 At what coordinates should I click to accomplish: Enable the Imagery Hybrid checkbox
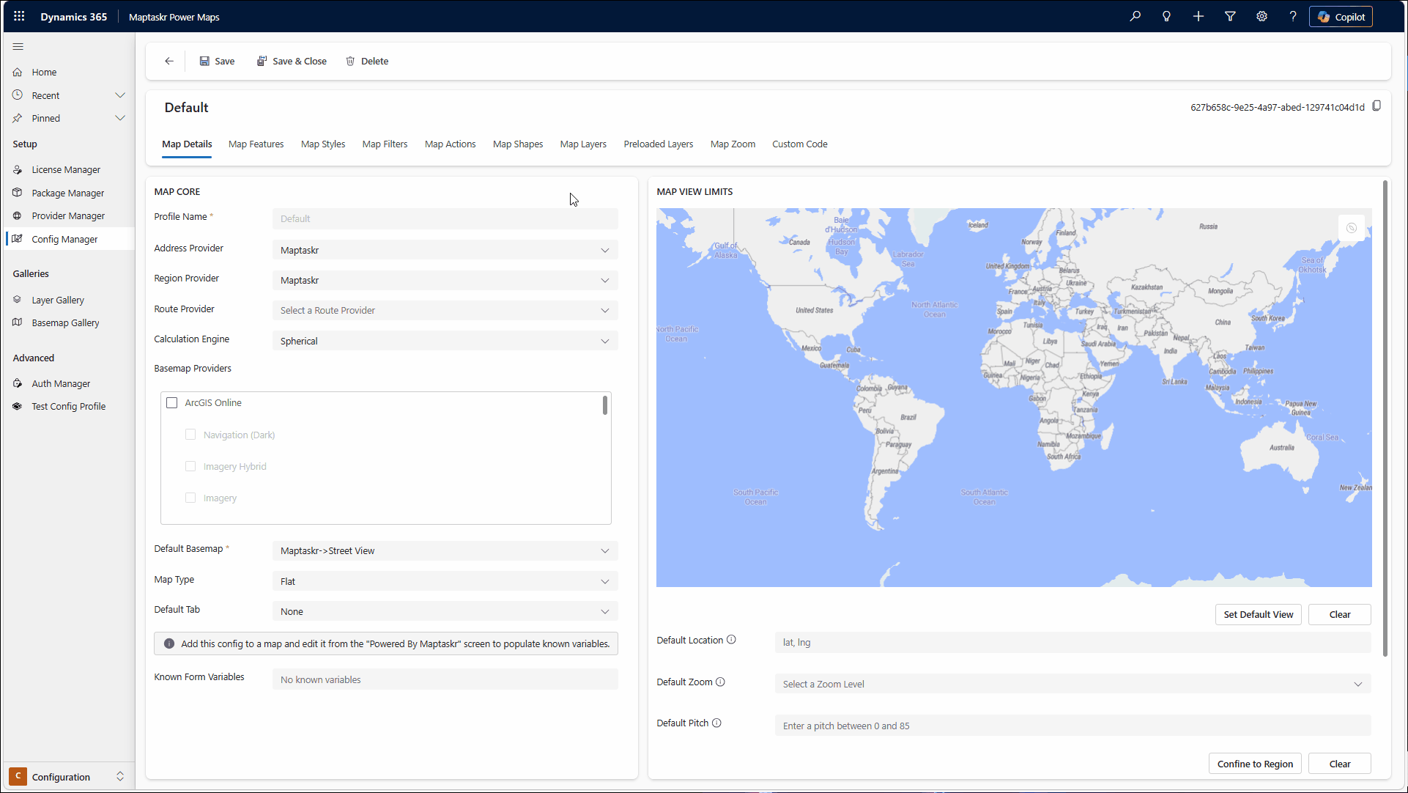pos(190,466)
